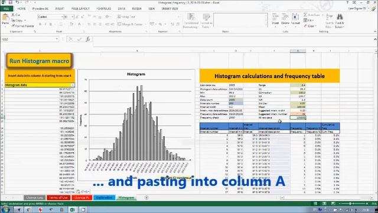Switch to the REVIEW tab
This screenshot has width=378, height=213.
click(136, 8)
